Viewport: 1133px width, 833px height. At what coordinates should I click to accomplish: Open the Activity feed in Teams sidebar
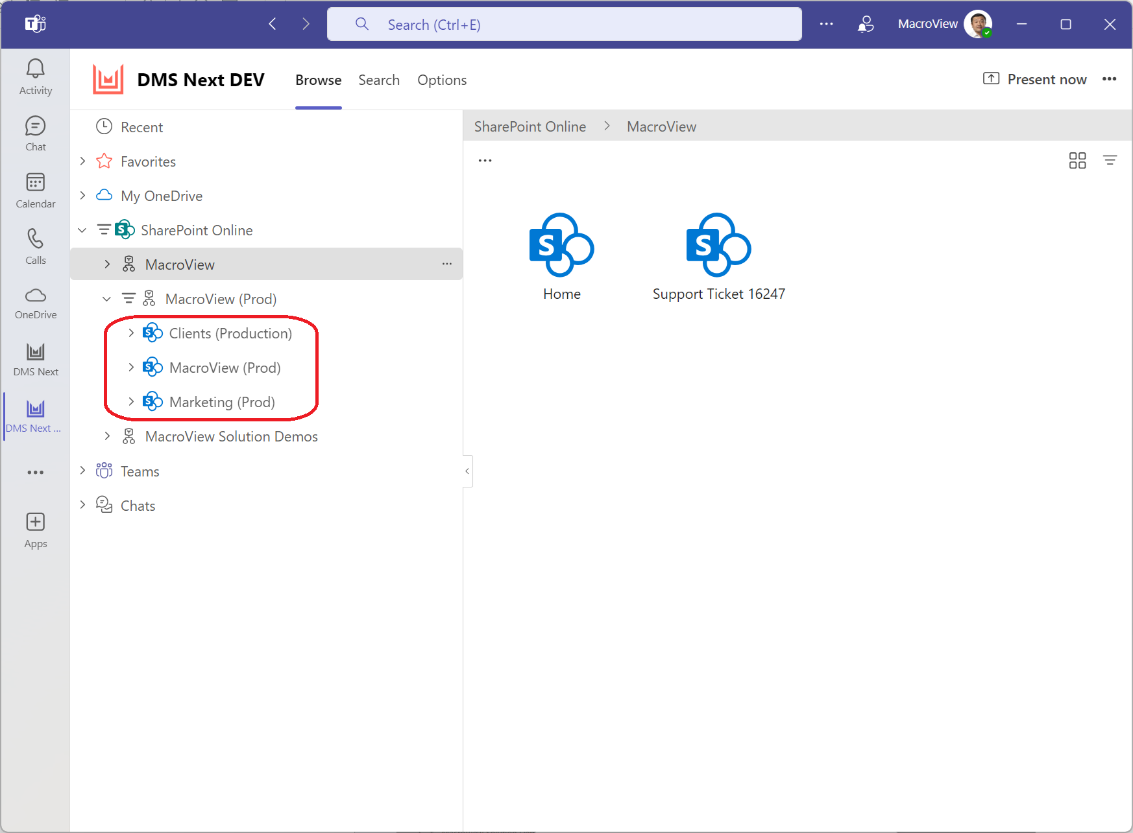tap(36, 77)
